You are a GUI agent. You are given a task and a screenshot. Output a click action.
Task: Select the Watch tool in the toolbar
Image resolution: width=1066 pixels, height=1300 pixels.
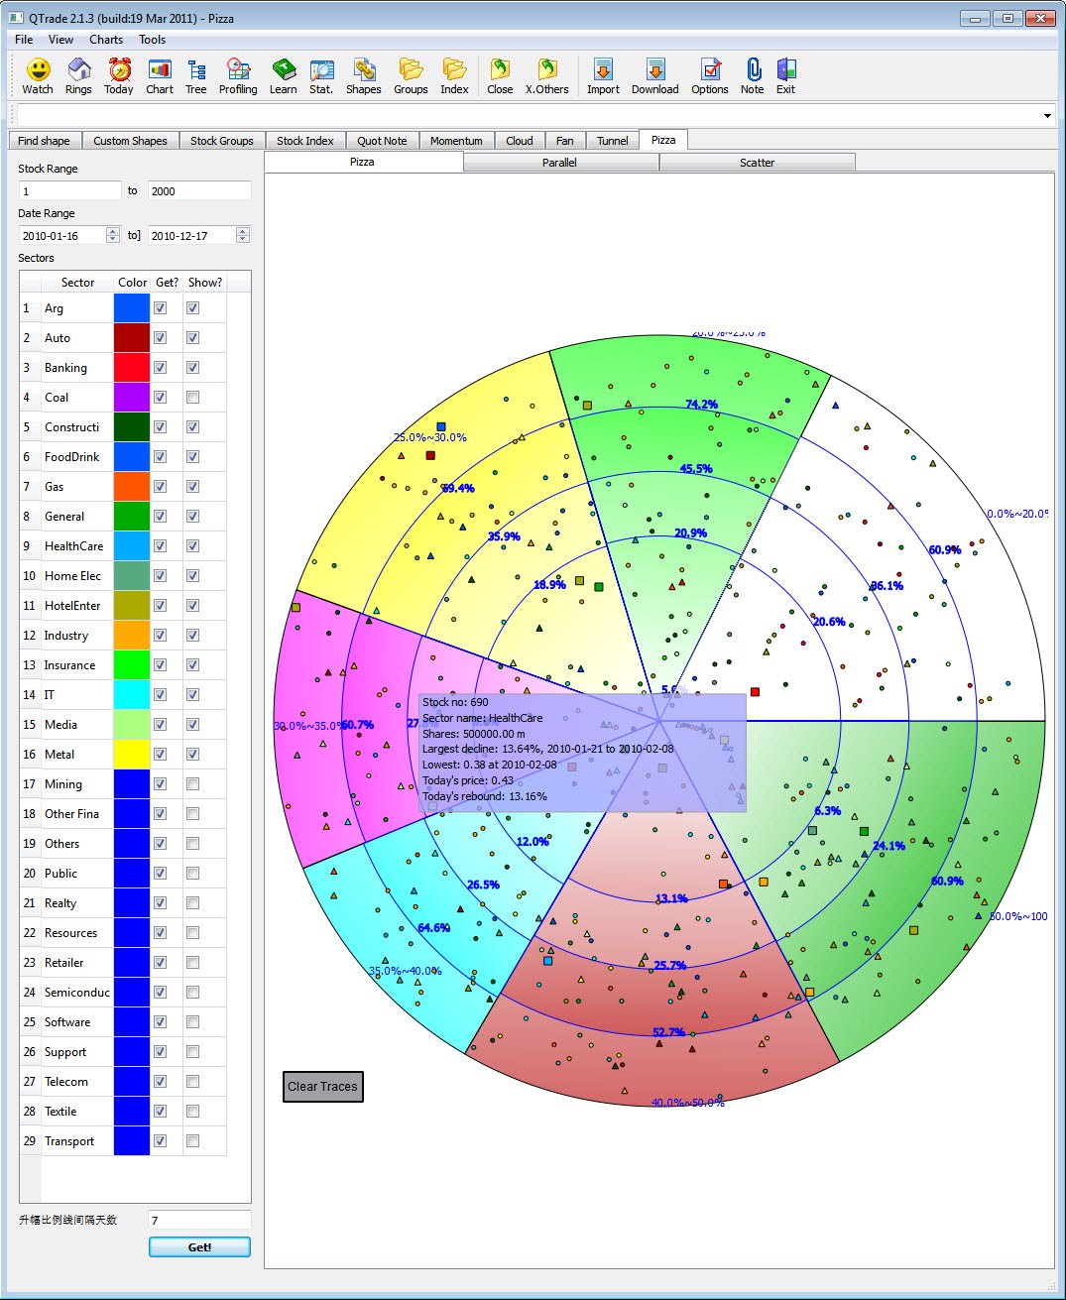(37, 75)
